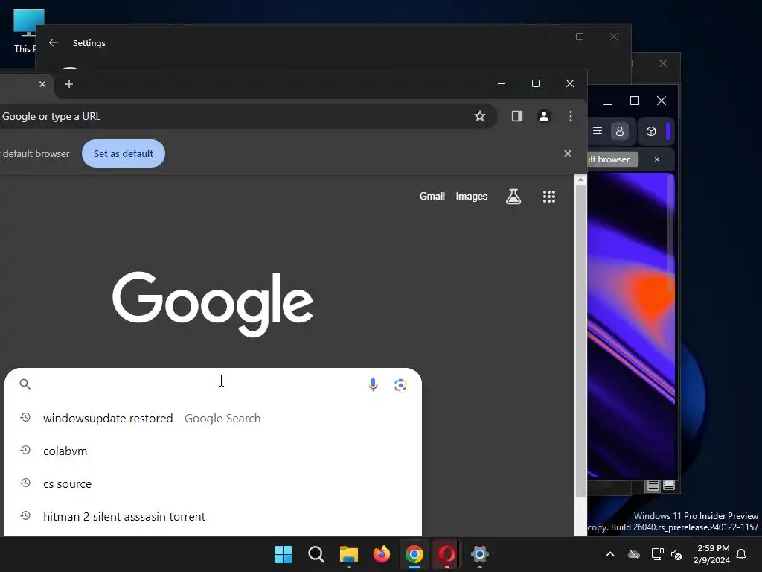Open OneDrive tray icon
This screenshot has height=572, width=762.
tap(634, 554)
